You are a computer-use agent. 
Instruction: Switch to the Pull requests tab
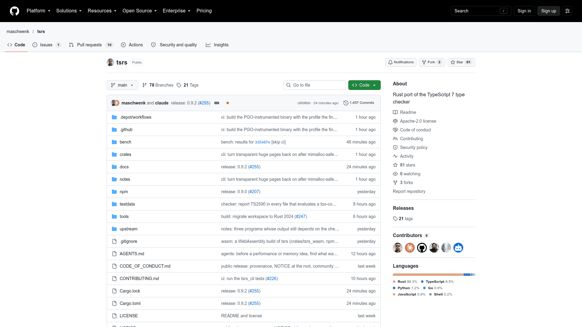point(91,45)
